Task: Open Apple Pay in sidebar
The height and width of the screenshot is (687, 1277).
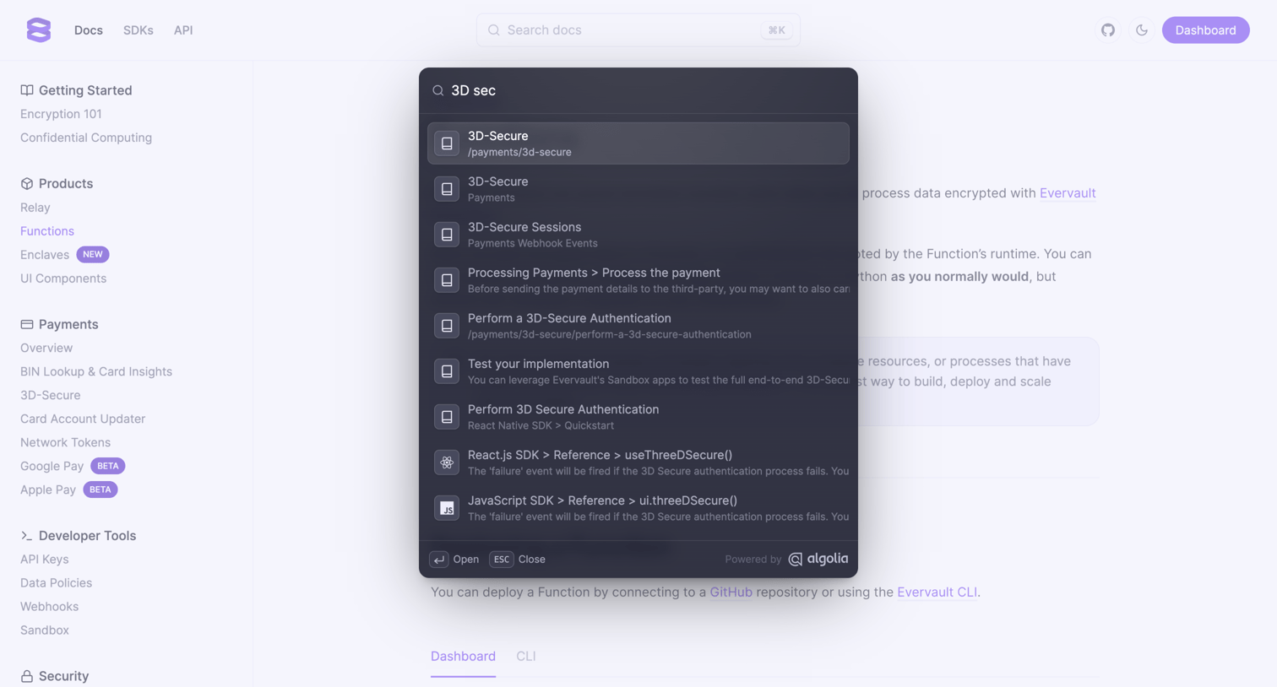Action: pos(48,490)
